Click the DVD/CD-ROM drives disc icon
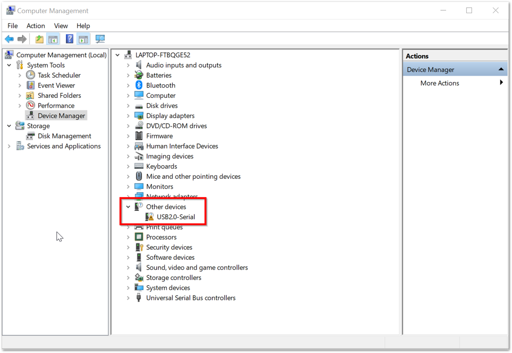The height and width of the screenshot is (353, 512). (139, 126)
